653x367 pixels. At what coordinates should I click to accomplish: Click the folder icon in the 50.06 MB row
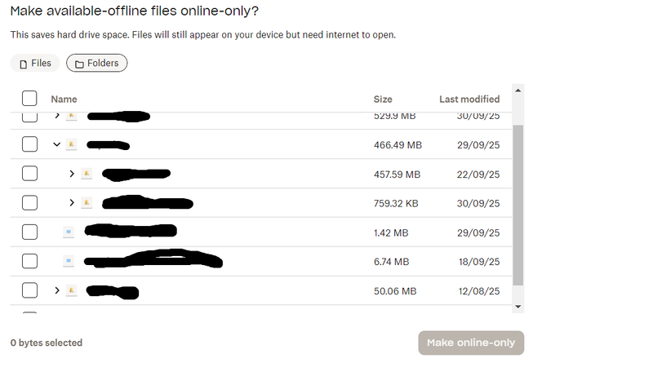click(x=72, y=290)
